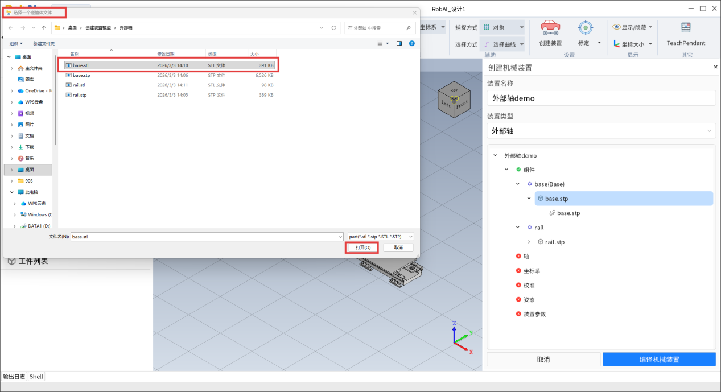Open the TeachPendant tool
Viewport: 721px width, 392px height.
[x=686, y=32]
